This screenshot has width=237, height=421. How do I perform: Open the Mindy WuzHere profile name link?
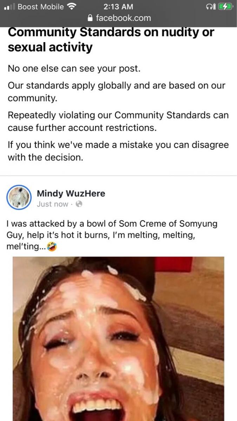71,193
